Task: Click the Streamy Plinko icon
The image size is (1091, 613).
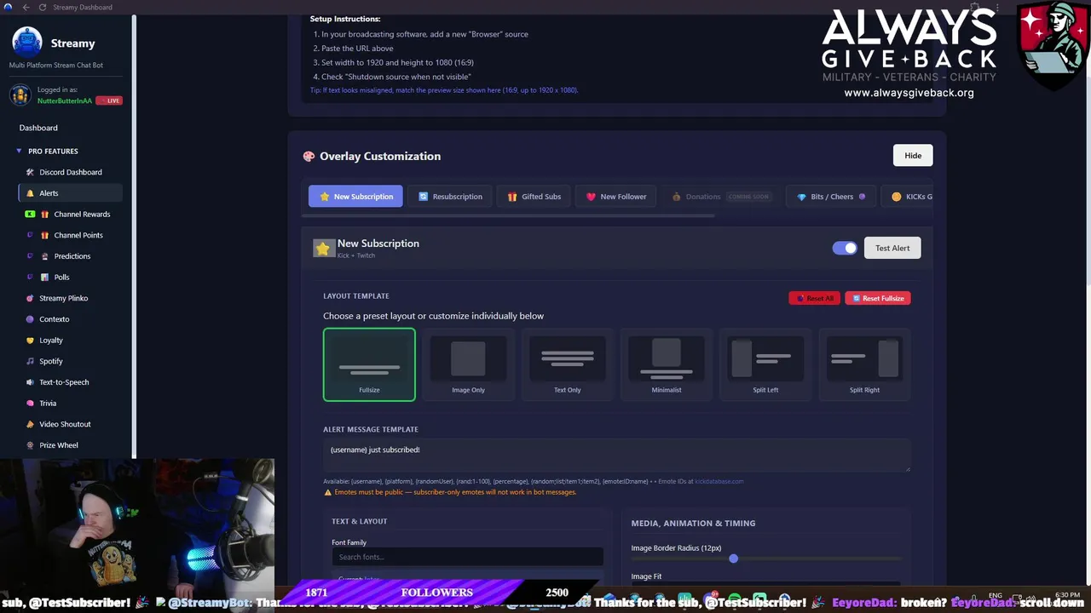Action: pyautogui.click(x=30, y=298)
